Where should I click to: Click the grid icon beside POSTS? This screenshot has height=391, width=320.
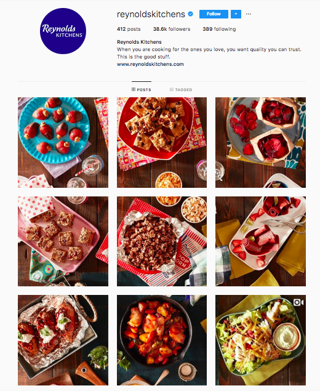134,89
